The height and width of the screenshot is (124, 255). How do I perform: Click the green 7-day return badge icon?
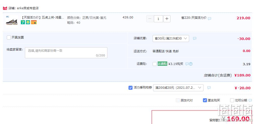[23, 22]
